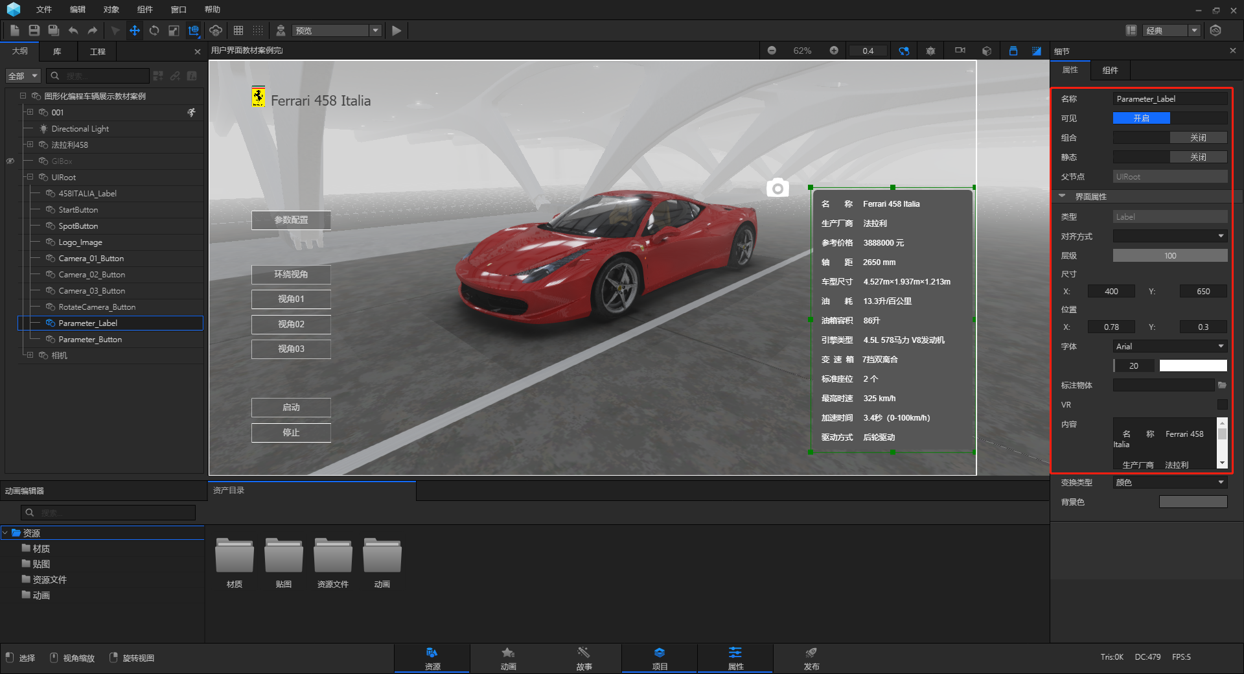Click the save-all icon in the toolbar
This screenshot has width=1244, height=674.
[x=54, y=30]
